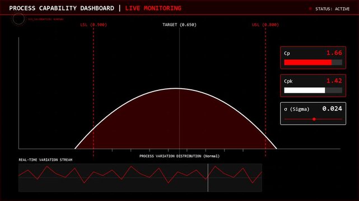
Task: Click the real-time variation stream line chart
Action: coord(141,178)
